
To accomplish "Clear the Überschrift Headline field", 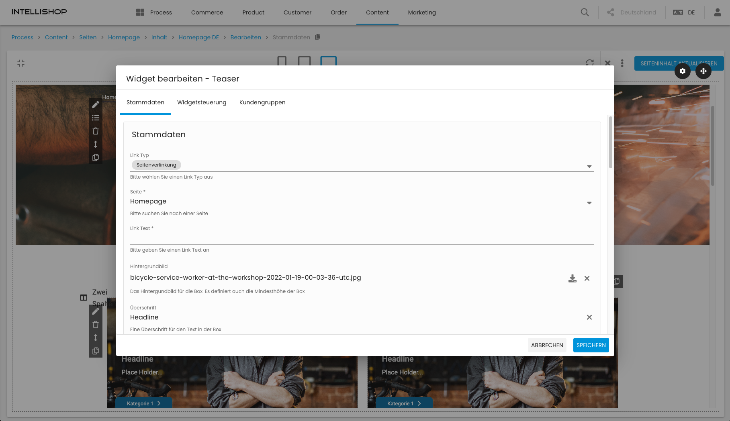I will point(589,317).
